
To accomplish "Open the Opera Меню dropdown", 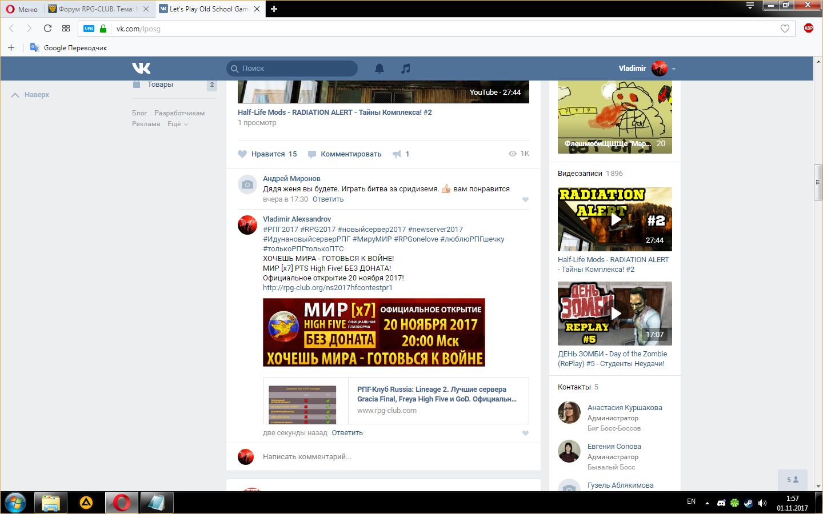I will click(x=22, y=9).
